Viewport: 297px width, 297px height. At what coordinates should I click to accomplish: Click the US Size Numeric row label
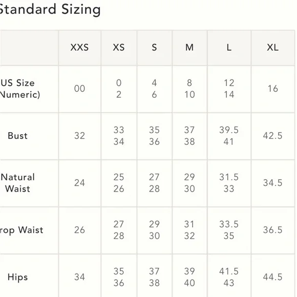point(19,89)
